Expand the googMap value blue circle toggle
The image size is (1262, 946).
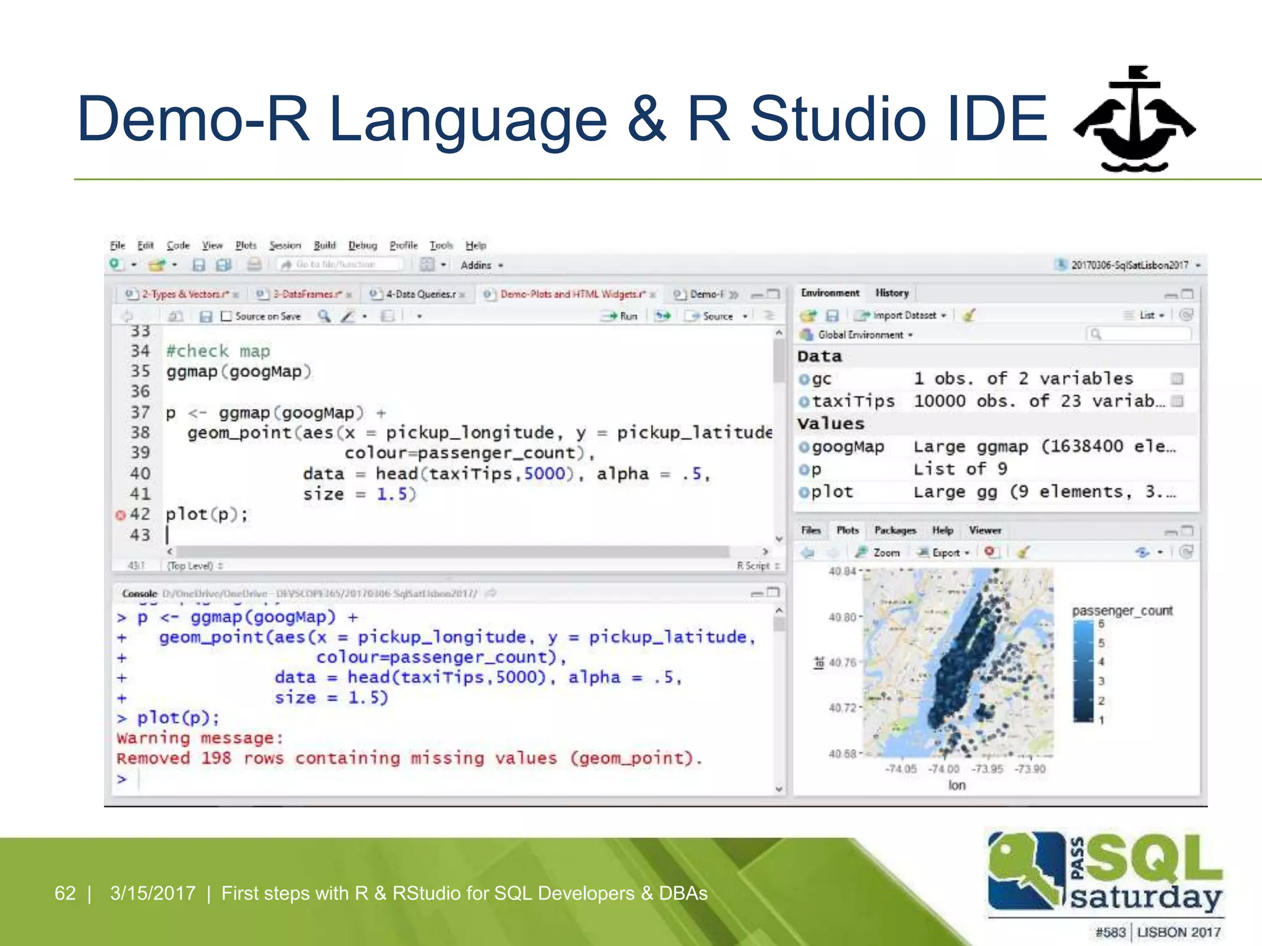[804, 447]
